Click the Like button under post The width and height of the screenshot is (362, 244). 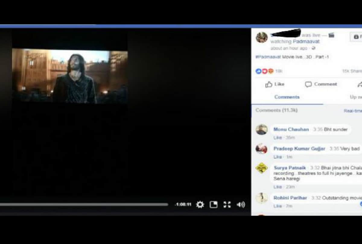[275, 84]
